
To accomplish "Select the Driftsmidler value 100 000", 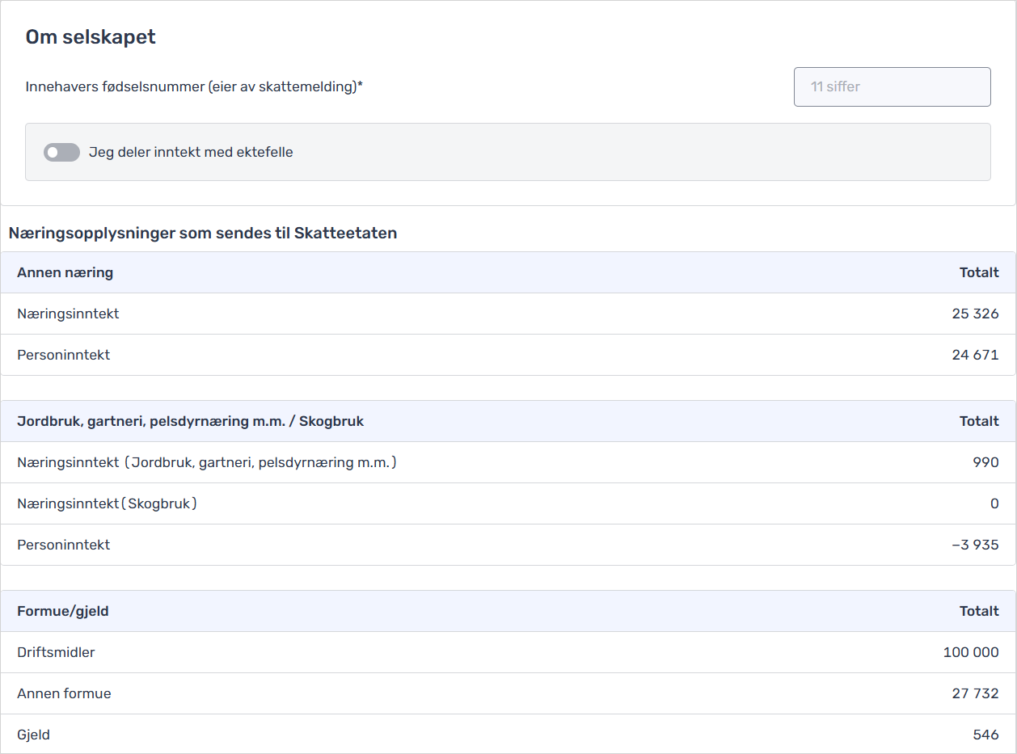I will point(970,652).
